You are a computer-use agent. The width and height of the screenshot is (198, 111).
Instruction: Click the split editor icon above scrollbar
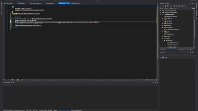click(x=157, y=6)
